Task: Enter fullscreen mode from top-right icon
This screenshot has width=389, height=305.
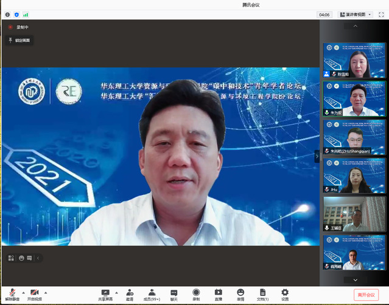Action: pyautogui.click(x=382, y=15)
